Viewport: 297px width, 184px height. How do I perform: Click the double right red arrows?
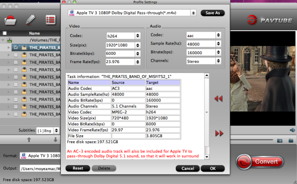[x=219, y=133]
